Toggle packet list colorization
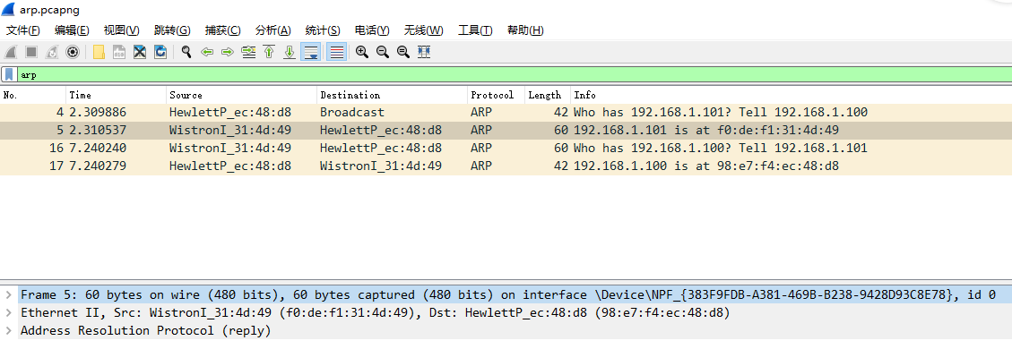The width and height of the screenshot is (1012, 349). 336,52
